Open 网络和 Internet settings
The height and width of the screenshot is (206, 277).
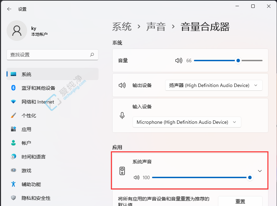[53, 101]
